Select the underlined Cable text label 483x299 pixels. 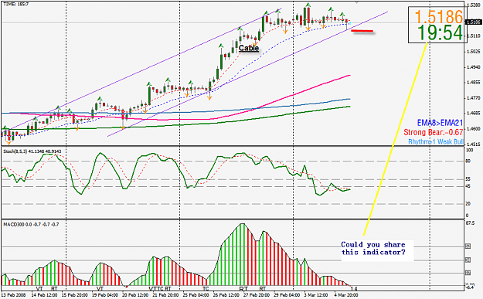(249, 48)
